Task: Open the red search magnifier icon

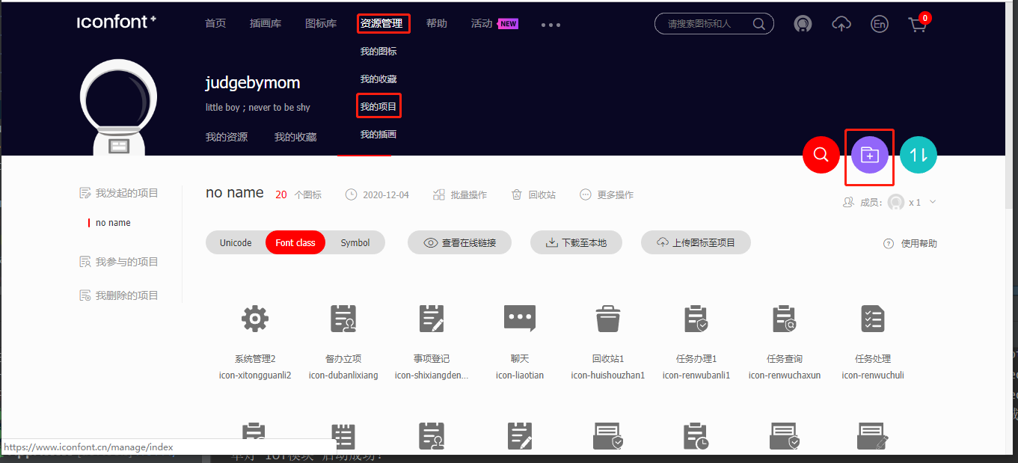Action: pyautogui.click(x=821, y=155)
